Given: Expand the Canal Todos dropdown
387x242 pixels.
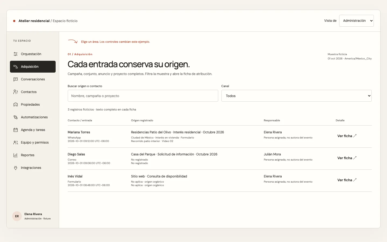Looking at the screenshot, I should click(296, 96).
